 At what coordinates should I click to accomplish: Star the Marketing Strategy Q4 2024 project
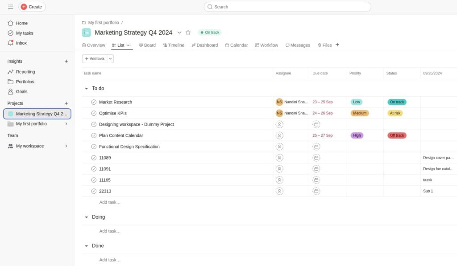(188, 33)
